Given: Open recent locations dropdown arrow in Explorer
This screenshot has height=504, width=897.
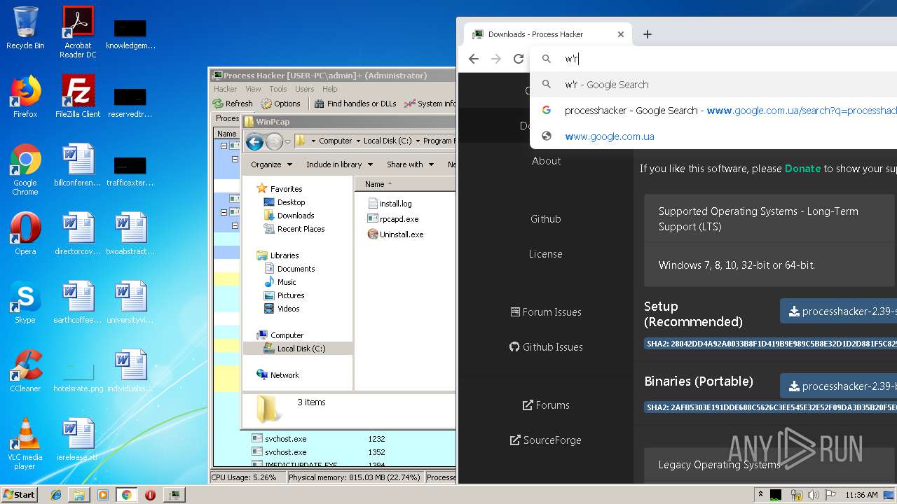Looking at the screenshot, I should [287, 142].
